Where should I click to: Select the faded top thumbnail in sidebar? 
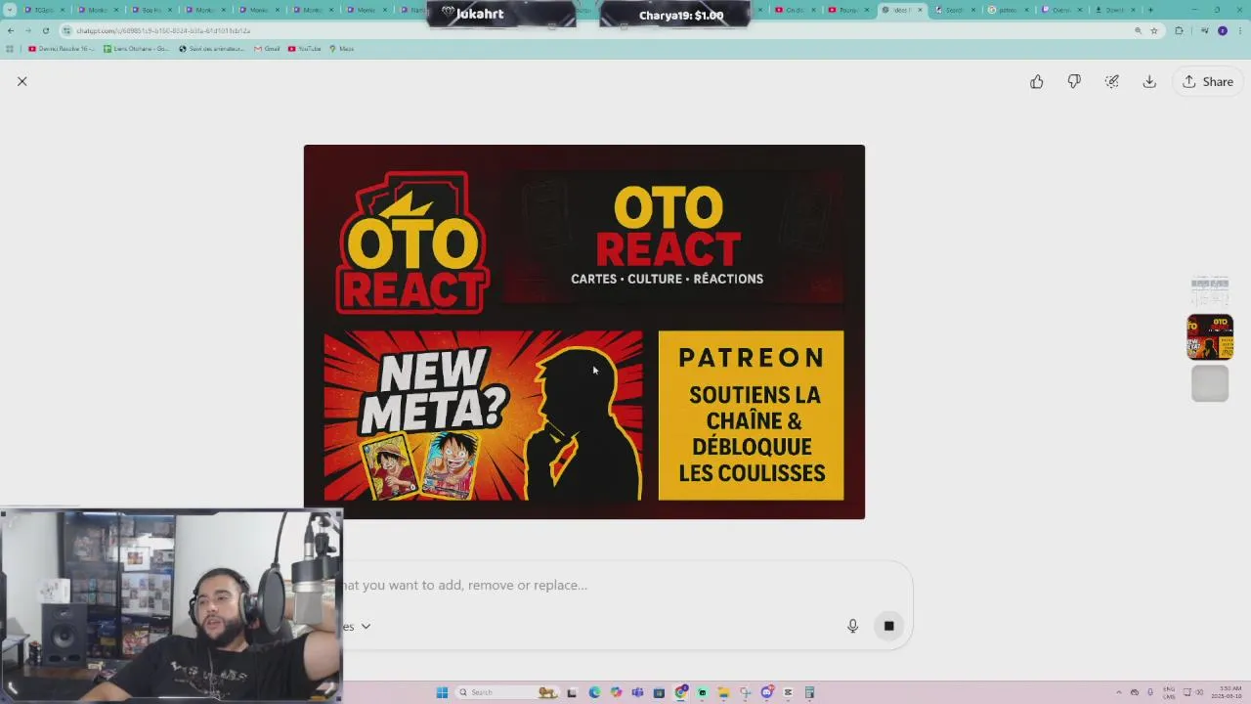point(1210,290)
